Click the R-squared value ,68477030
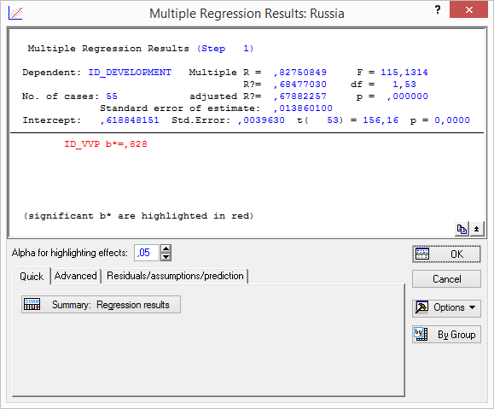The image size is (494, 409). point(300,85)
